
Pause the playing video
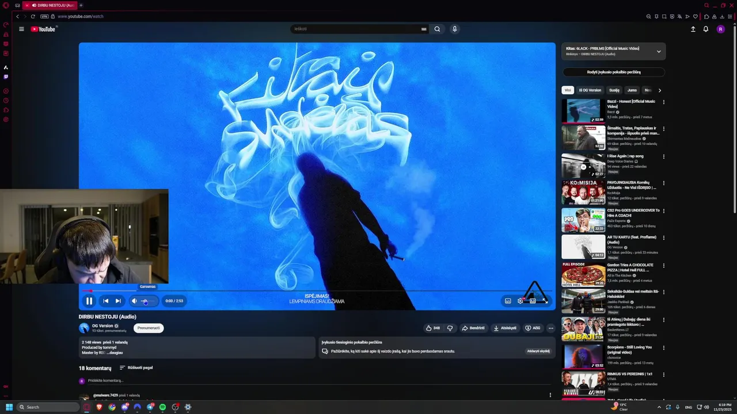89,301
